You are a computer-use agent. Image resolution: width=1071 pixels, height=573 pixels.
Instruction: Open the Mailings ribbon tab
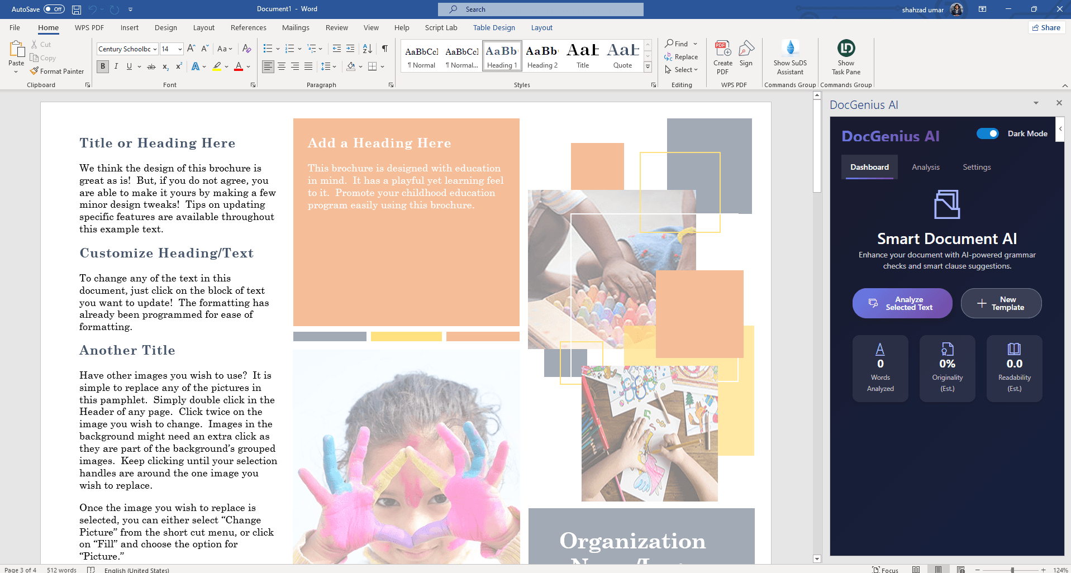point(296,27)
